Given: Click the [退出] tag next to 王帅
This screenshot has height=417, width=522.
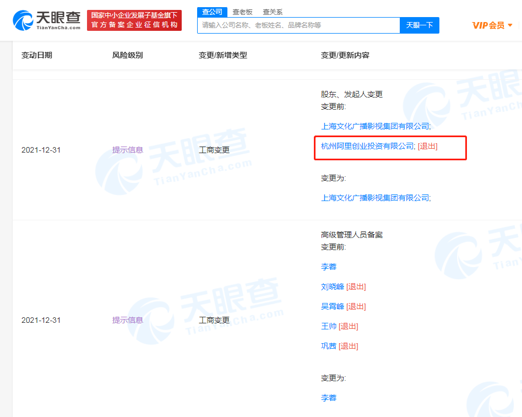Looking at the screenshot, I should pos(348,327).
